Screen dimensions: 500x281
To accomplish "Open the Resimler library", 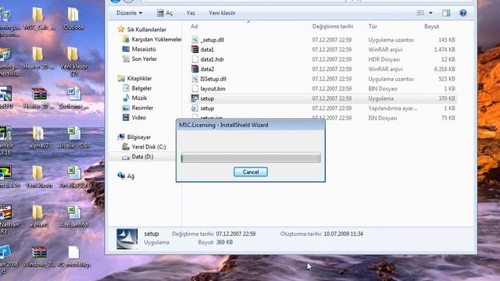I will 137,108.
